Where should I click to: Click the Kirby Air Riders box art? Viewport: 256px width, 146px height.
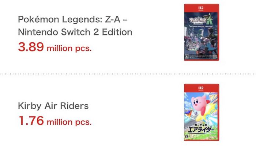(201, 112)
